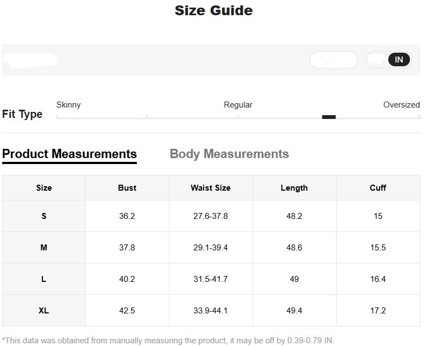
Task: Select the IN unit toggle
Action: pos(399,60)
